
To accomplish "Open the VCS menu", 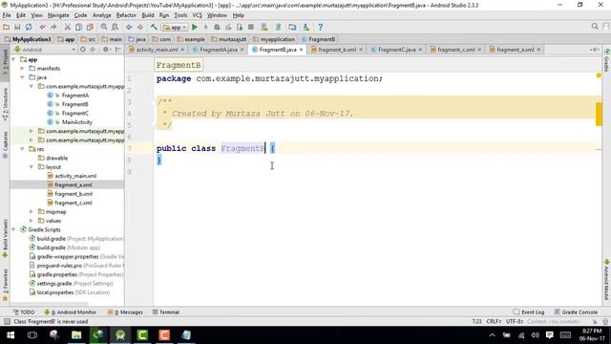I will 198,15.
